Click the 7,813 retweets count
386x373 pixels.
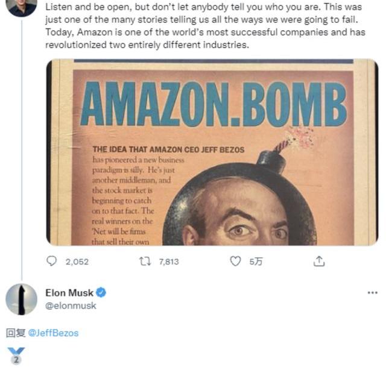click(168, 262)
